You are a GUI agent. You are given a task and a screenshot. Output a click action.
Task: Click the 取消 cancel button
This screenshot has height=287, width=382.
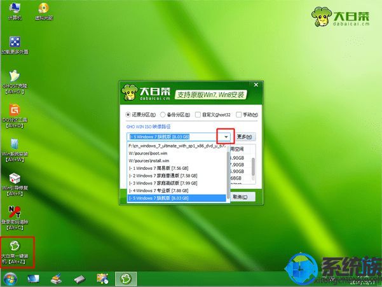242,197
